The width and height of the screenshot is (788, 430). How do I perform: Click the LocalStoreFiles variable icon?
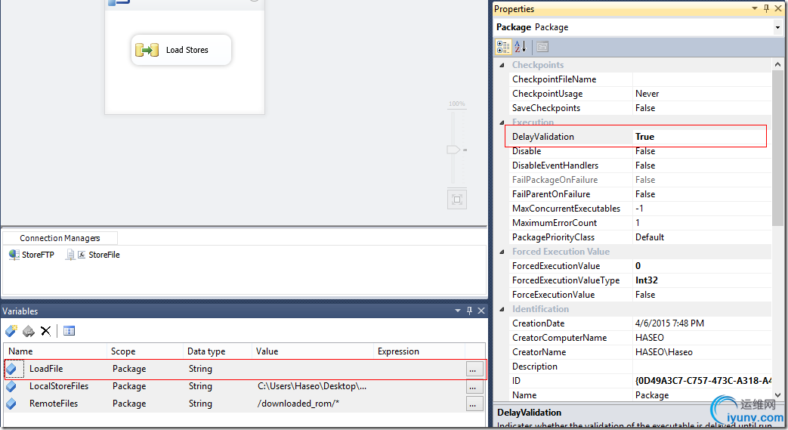11,386
